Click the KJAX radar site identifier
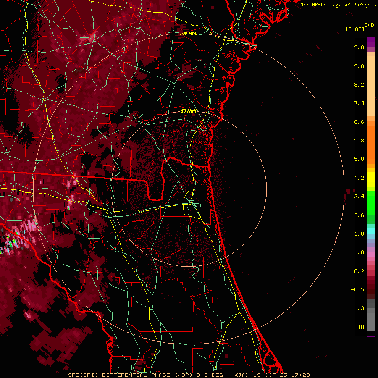The image size is (378, 378). pos(242,375)
